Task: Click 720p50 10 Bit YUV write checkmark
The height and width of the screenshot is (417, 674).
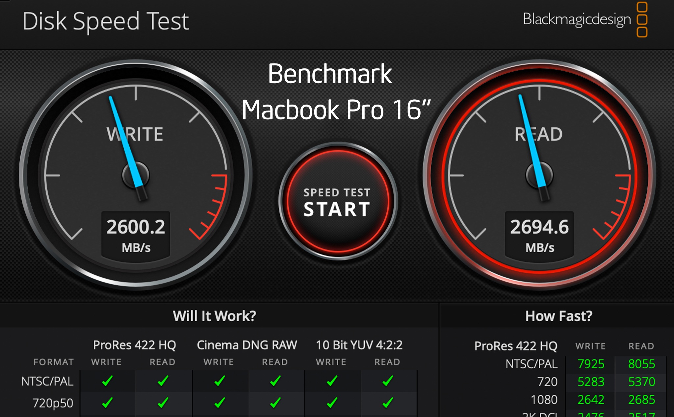Action: [x=332, y=402]
